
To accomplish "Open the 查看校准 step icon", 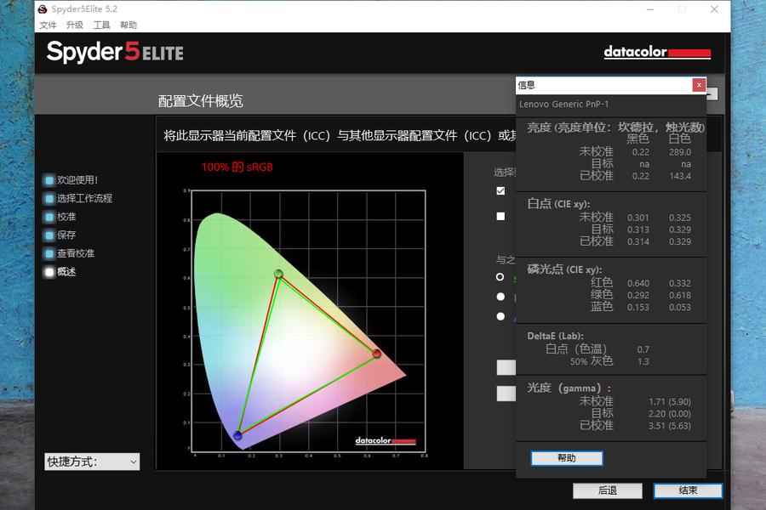I will point(49,254).
